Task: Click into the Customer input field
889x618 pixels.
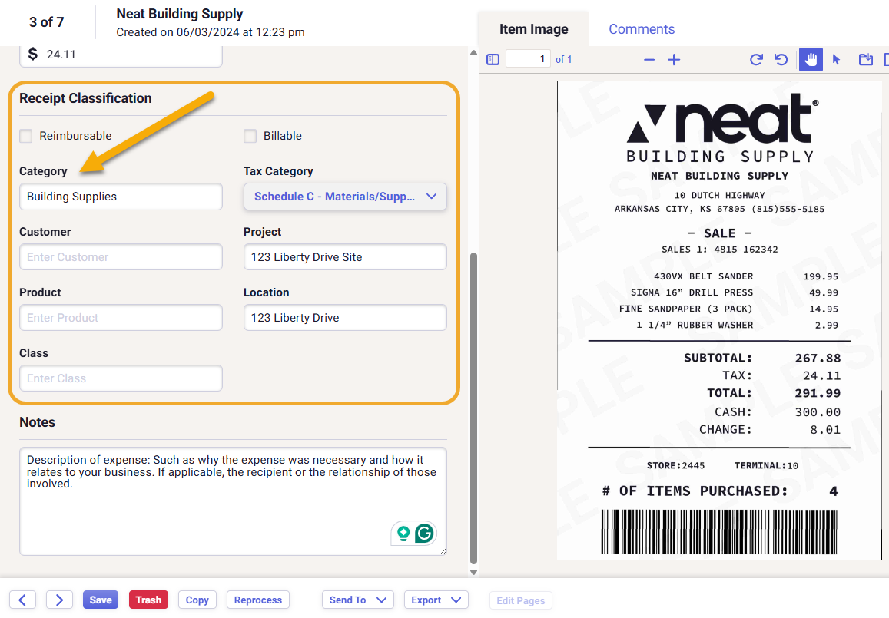Action: (121, 257)
